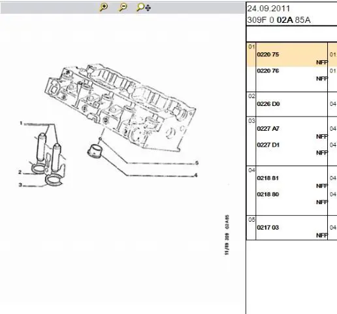Screen dimensions: 337x314
Task: Click NFP label under 0218 80
Action: (322, 202)
